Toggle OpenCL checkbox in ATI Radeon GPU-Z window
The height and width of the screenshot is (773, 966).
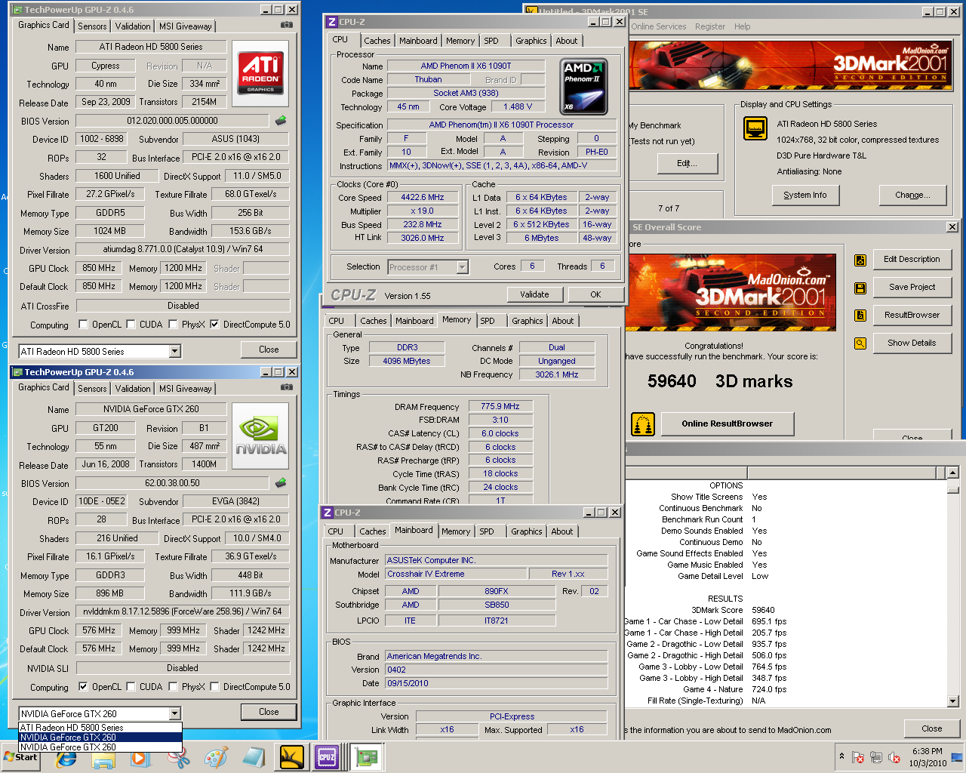[x=84, y=325]
